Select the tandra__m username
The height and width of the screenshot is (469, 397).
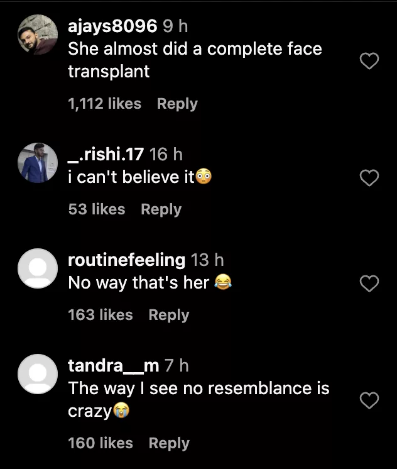click(113, 365)
